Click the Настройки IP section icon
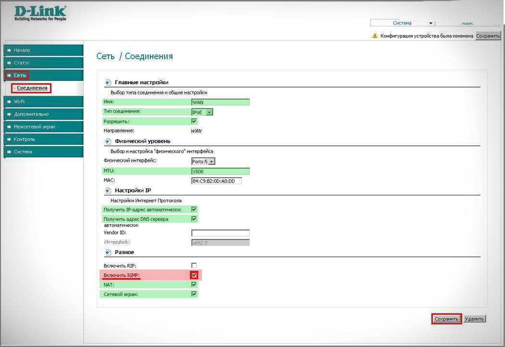Screen dimensions: 505x347 pos(108,191)
